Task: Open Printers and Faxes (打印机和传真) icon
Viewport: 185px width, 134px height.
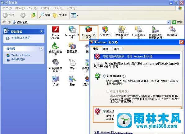Action: tap(139, 32)
